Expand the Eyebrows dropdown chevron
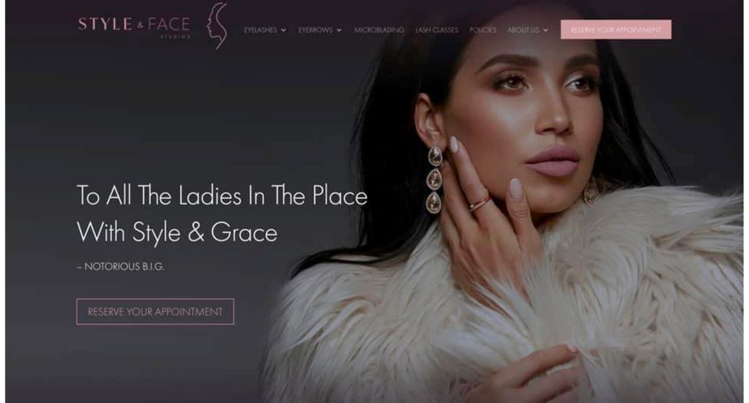 pyautogui.click(x=339, y=30)
